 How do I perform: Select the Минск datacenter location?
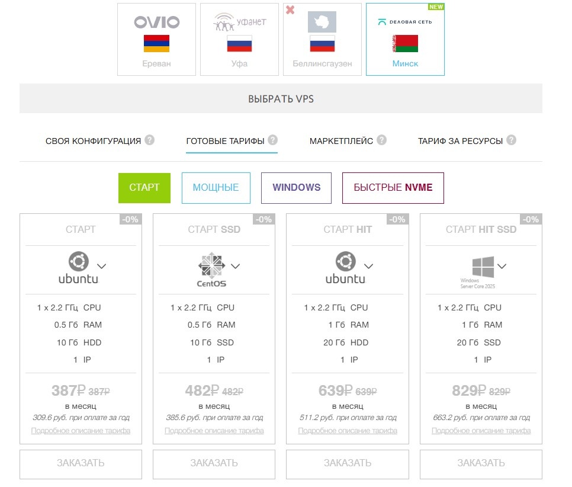pyautogui.click(x=405, y=40)
